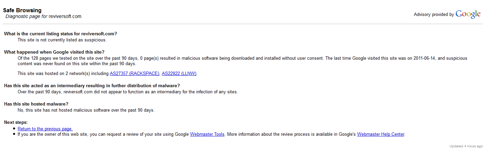
Task: Click 'not currently listed as suspicious' answer text
Action: coord(62,40)
